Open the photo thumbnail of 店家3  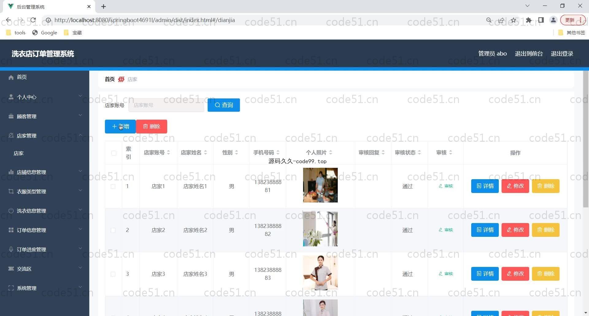(x=320, y=273)
